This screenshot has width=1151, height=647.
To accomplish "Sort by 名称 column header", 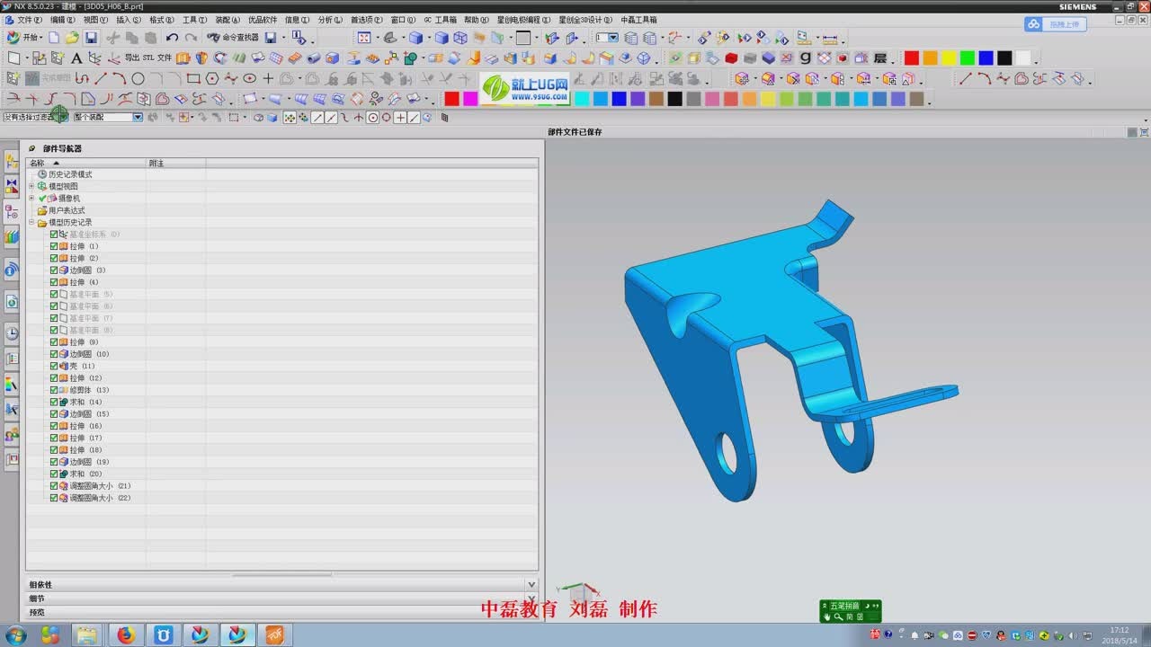I will [85, 163].
